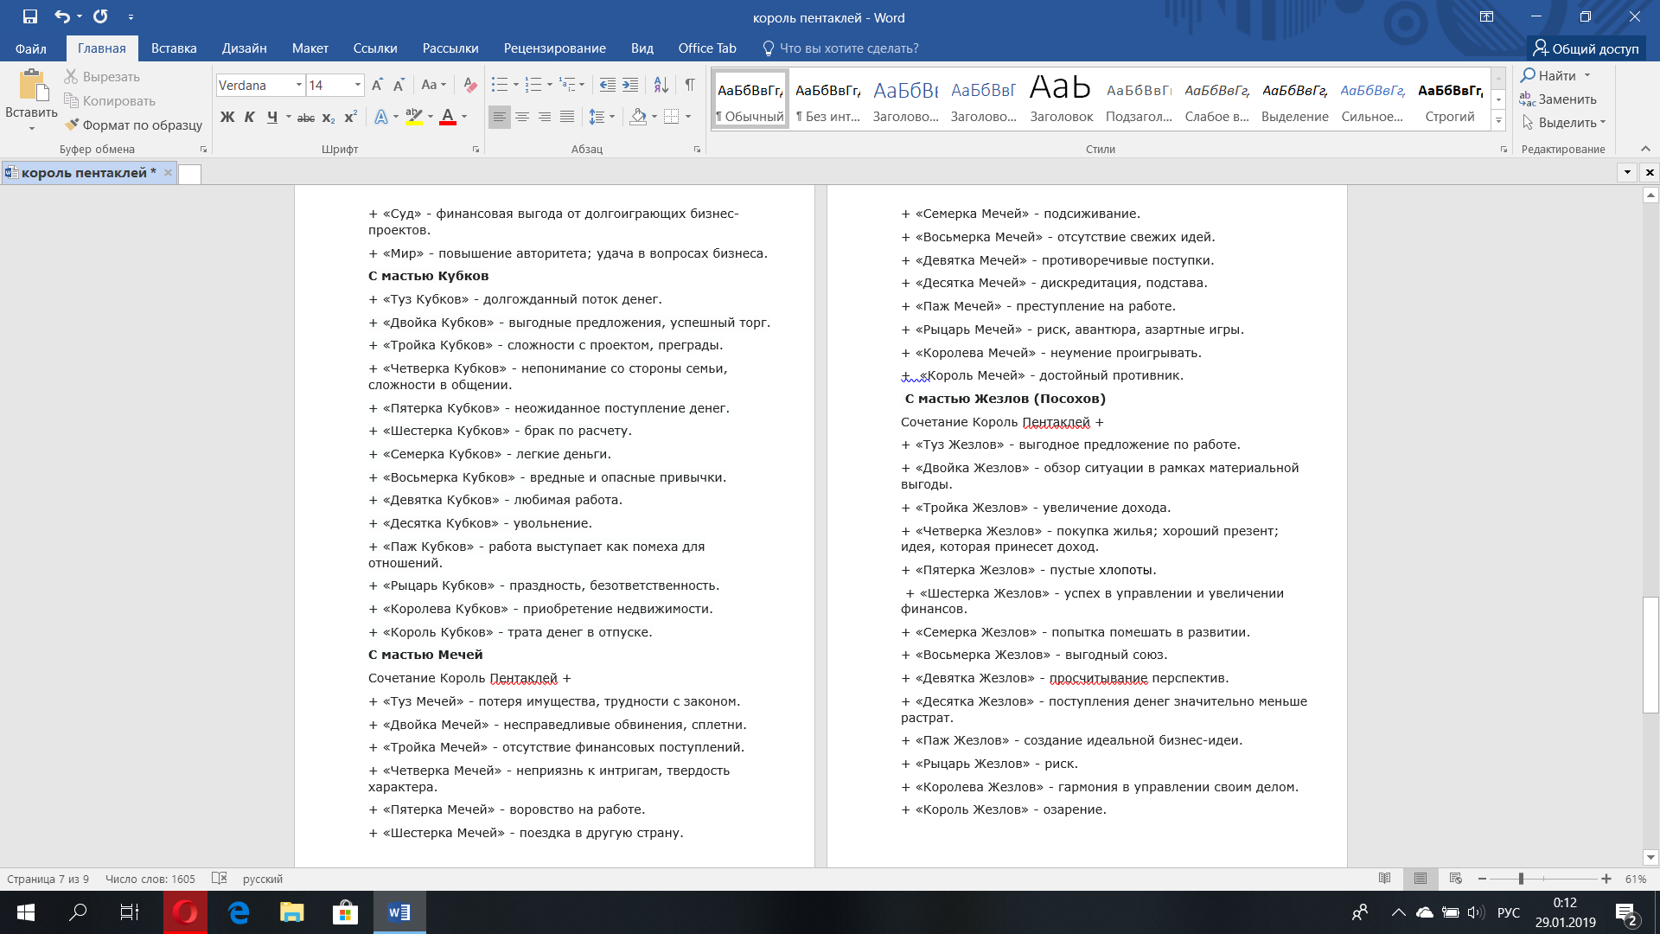The width and height of the screenshot is (1660, 934).
Task: Click the Increase Indent icon
Action: 630,85
